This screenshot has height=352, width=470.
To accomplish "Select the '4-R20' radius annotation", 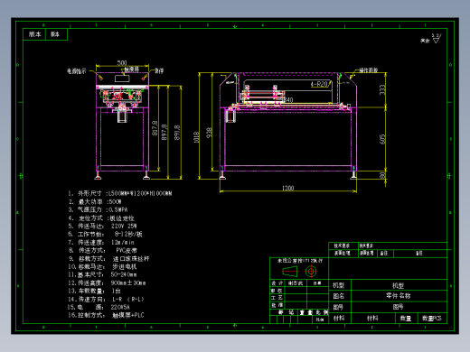I will (319, 84).
